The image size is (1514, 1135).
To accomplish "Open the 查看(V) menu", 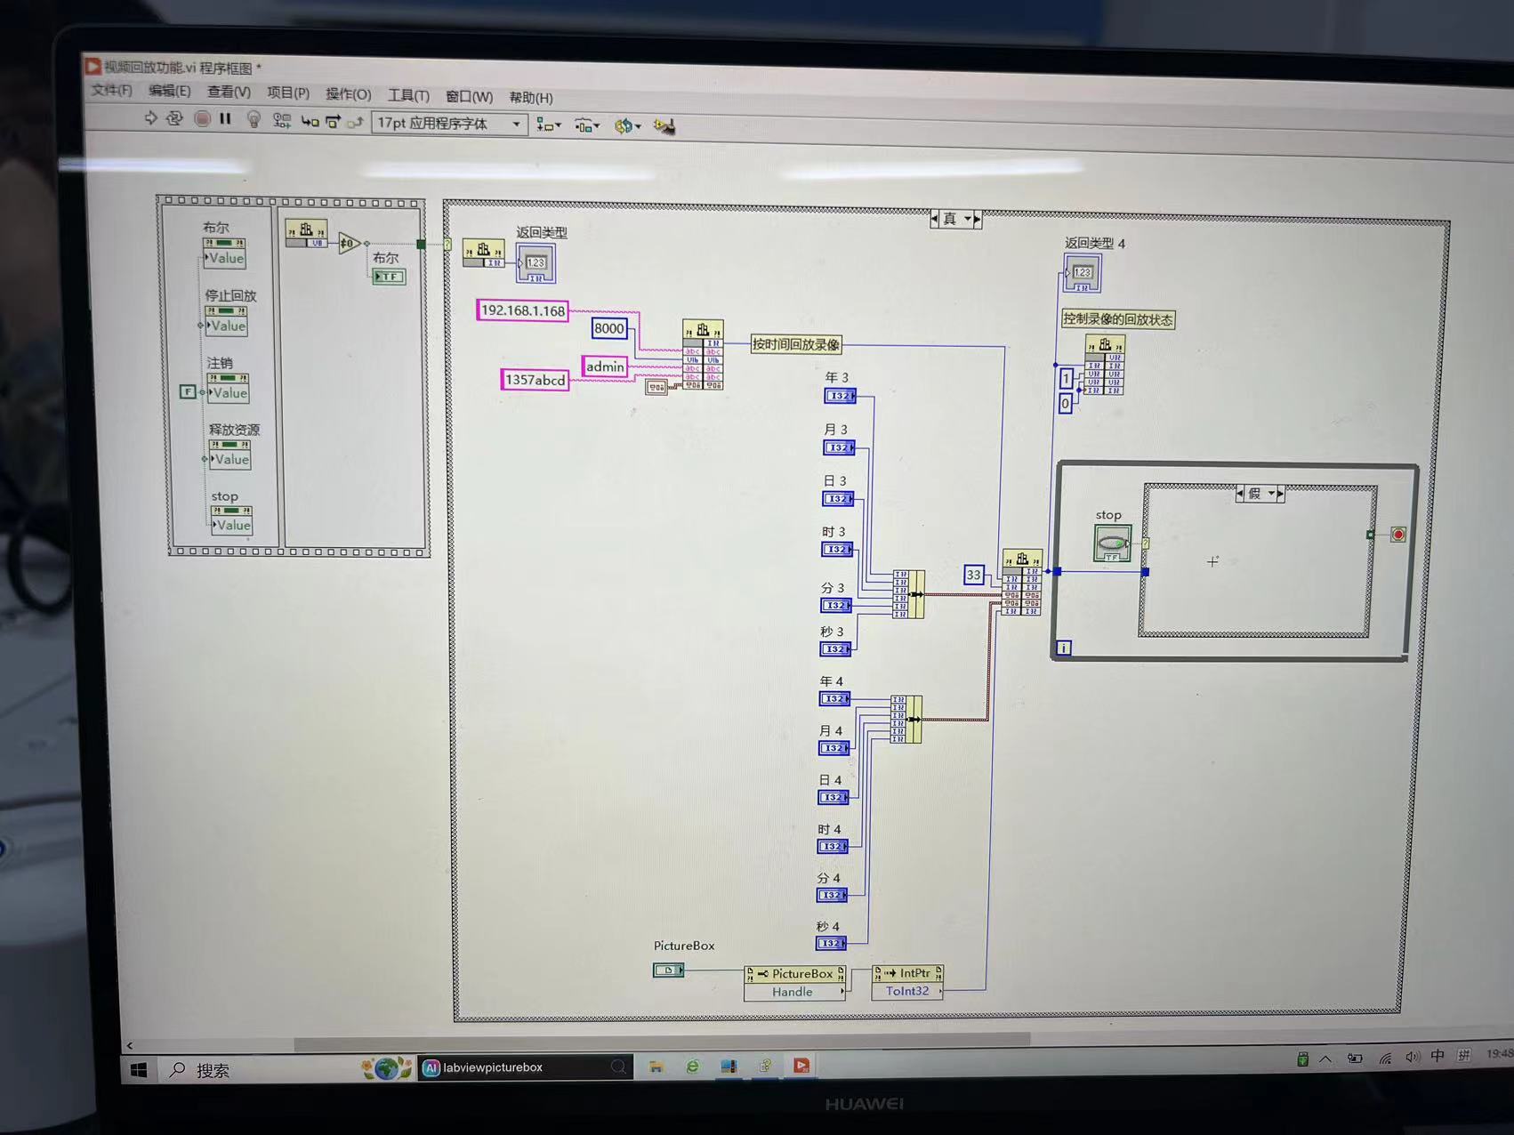I will coord(229,92).
